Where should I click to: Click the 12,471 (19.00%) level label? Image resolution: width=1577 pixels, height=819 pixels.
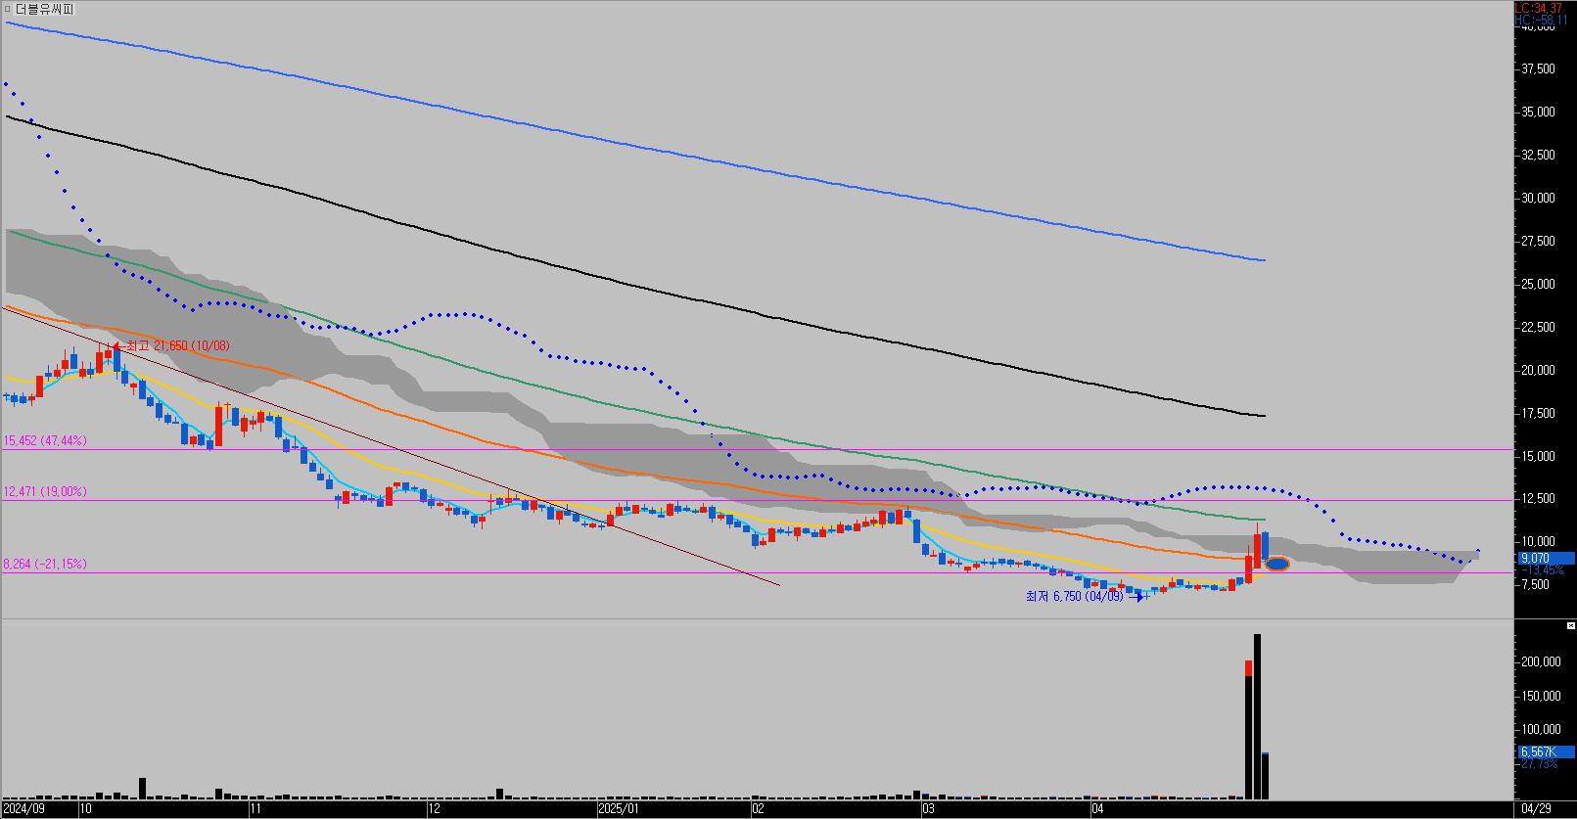(45, 492)
